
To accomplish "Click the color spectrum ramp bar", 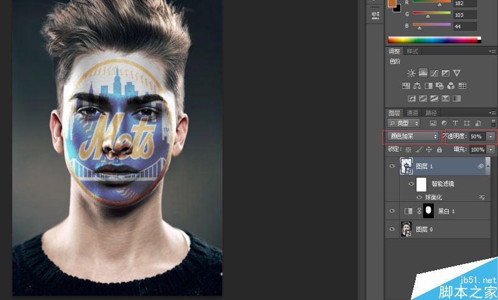I will pos(435,40).
